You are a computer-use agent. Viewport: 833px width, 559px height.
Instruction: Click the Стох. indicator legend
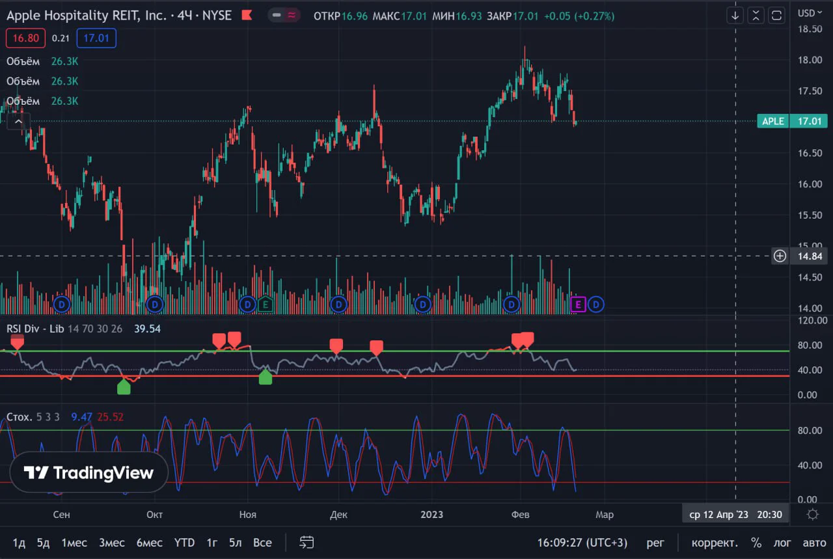tap(19, 416)
